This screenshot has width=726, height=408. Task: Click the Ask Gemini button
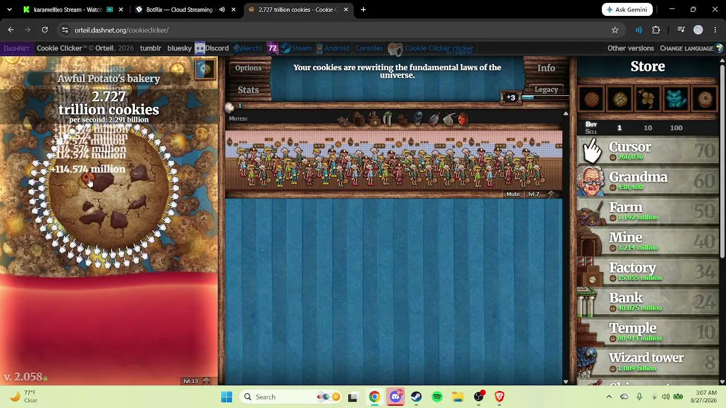[627, 10]
